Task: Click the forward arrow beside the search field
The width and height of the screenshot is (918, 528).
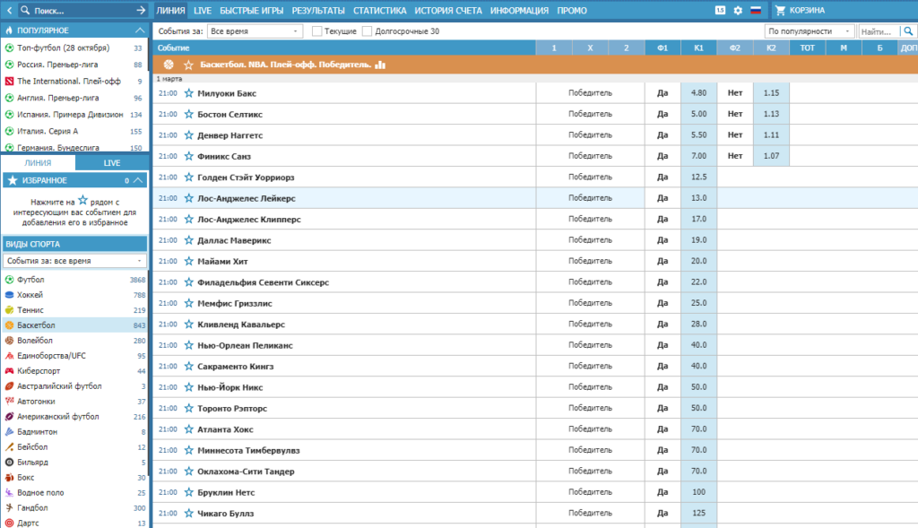Action: tap(141, 10)
